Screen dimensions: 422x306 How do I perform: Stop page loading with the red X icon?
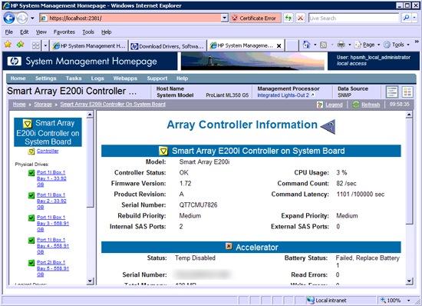click(300, 18)
